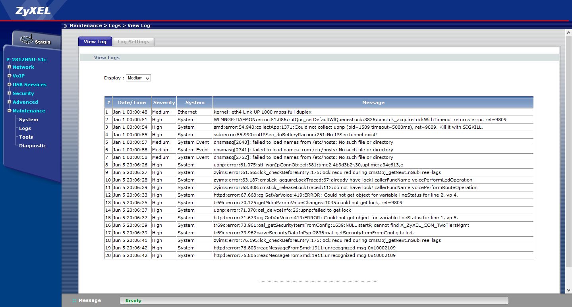This screenshot has height=307, width=572.
Task: Open the Advanced section label
Action: (x=25, y=102)
